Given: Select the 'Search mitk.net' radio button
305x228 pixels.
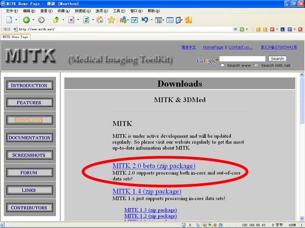Looking at the screenshot, I should click(256, 65).
